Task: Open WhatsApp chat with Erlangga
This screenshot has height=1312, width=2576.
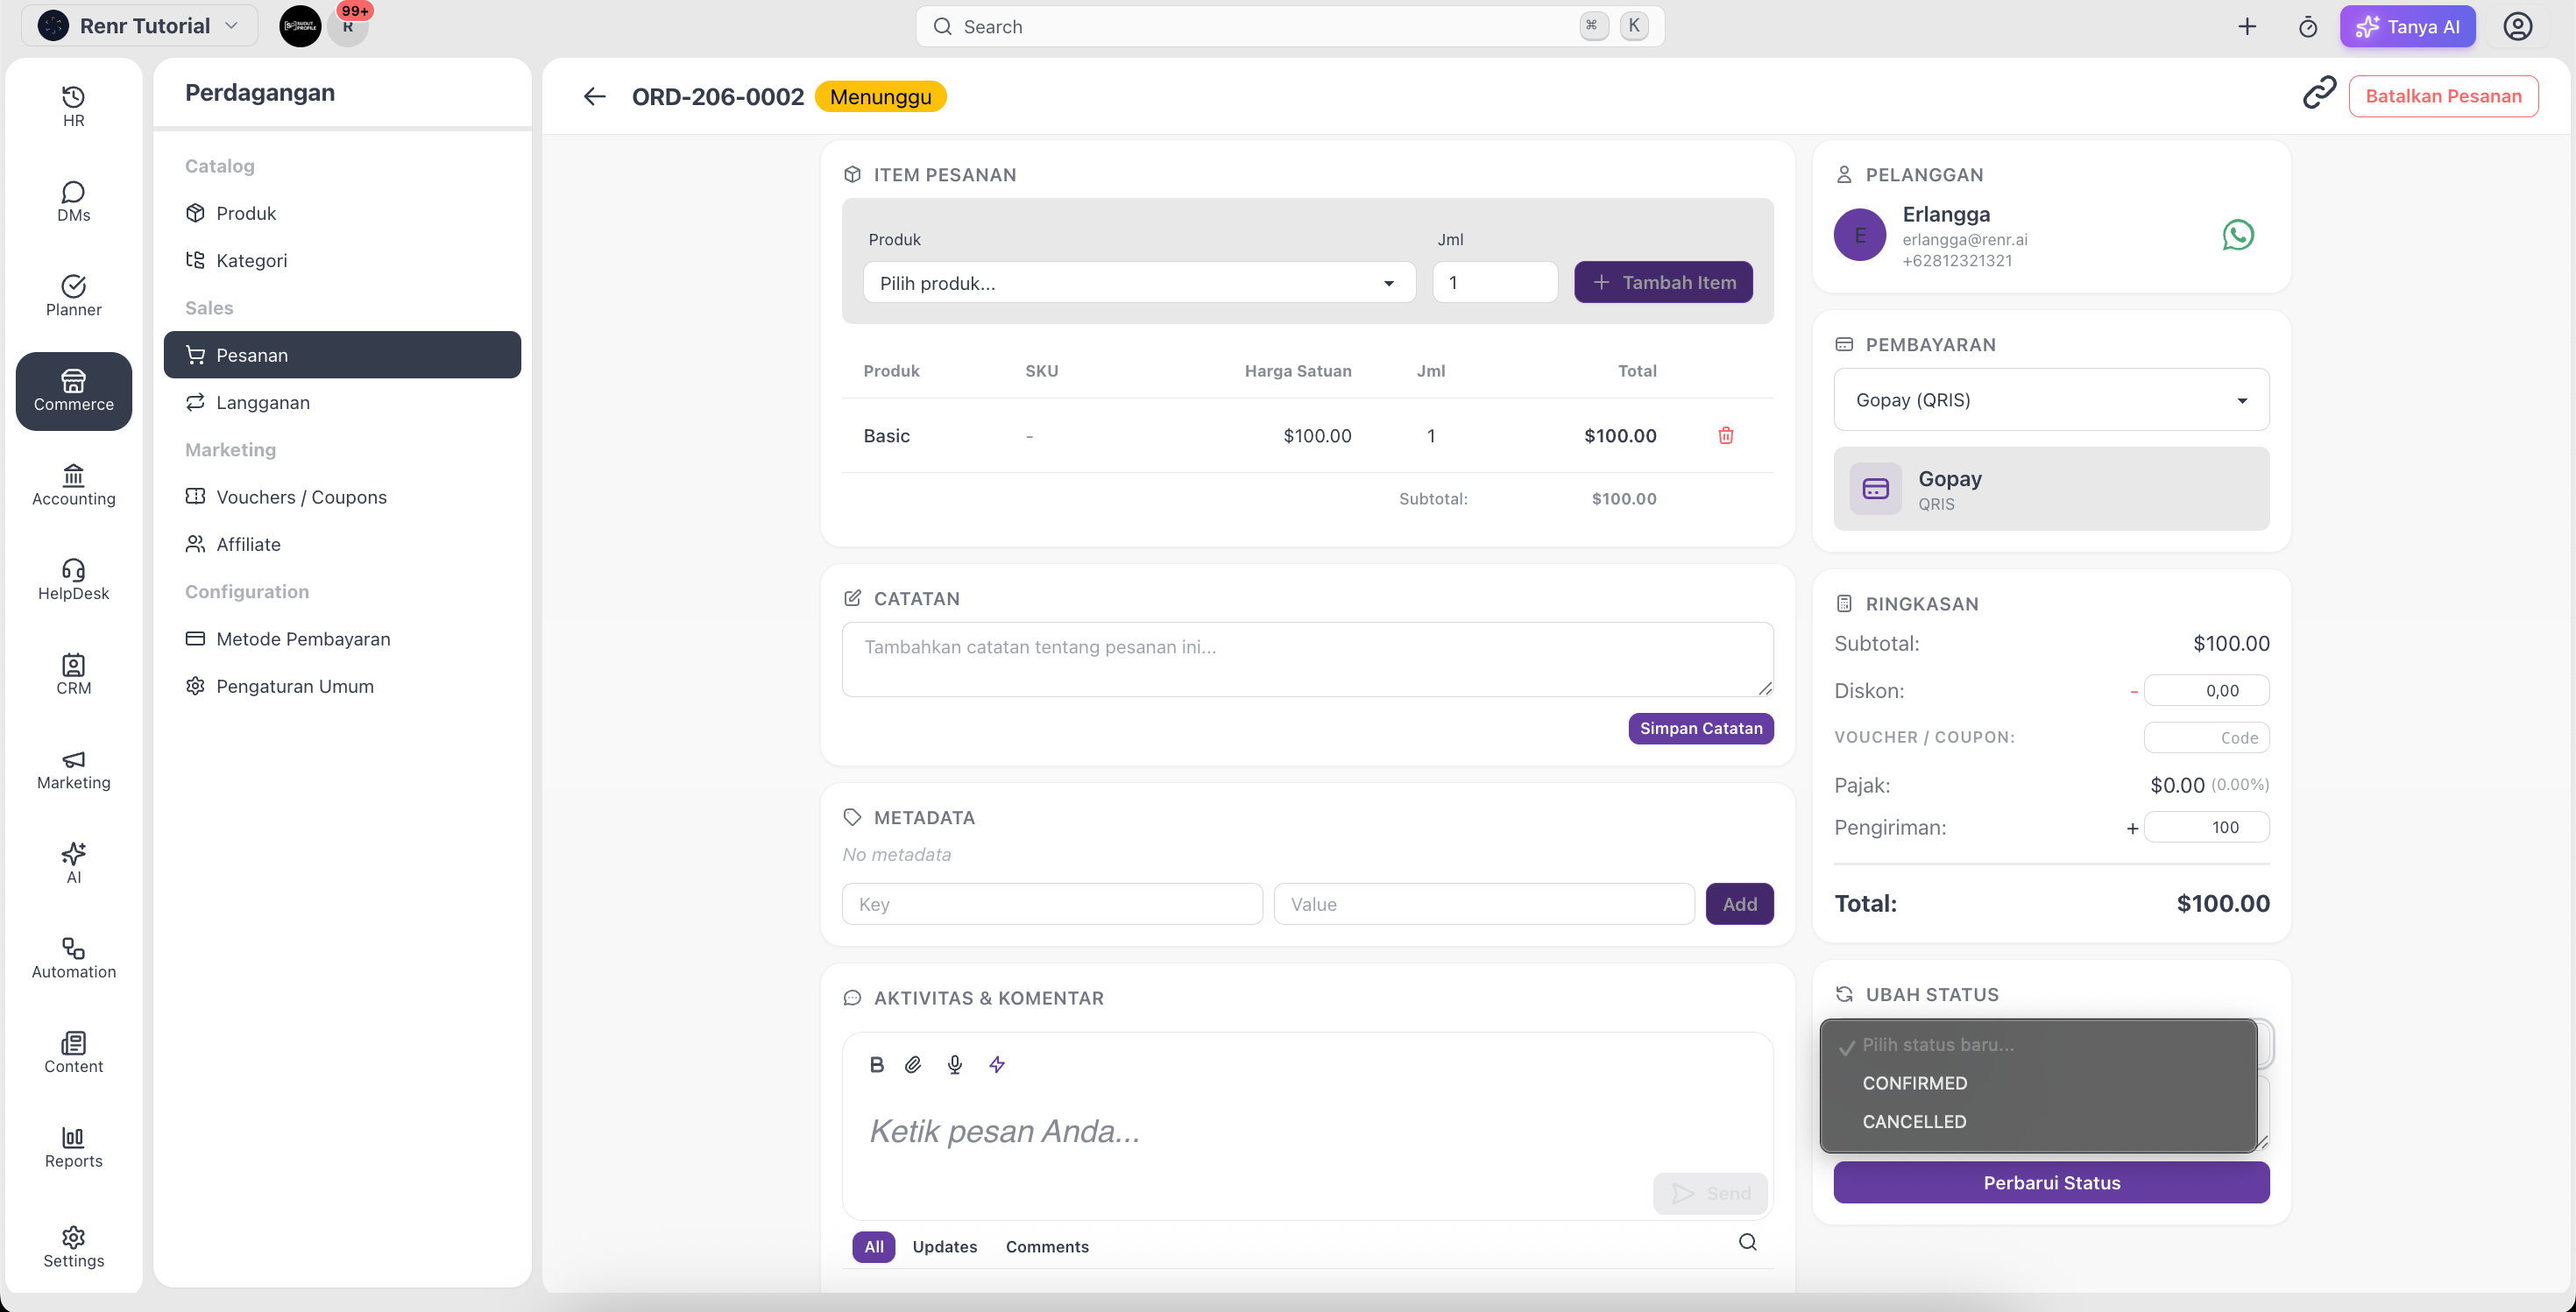Action: tap(2238, 236)
